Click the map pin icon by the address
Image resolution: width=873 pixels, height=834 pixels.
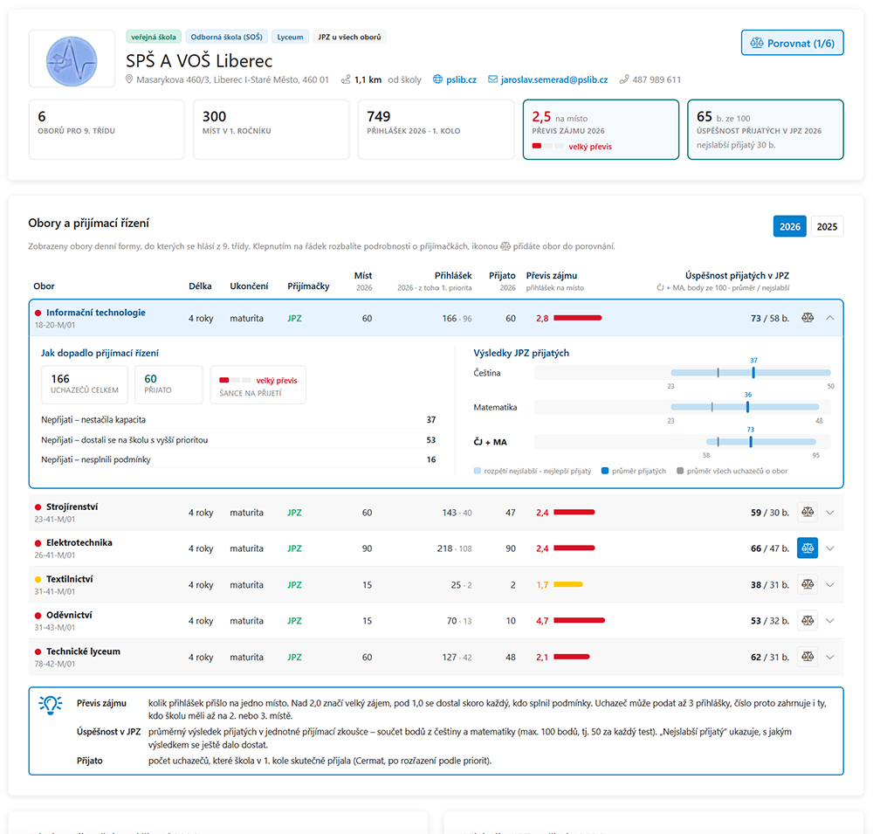pos(129,79)
